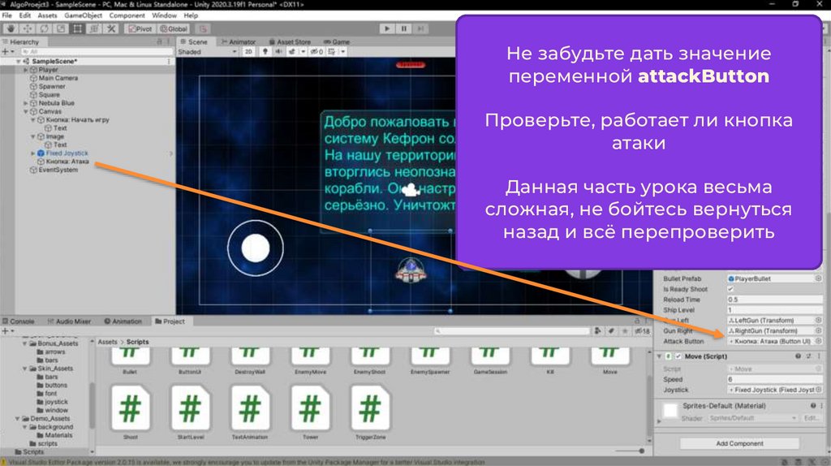Select the Tower script asset
This screenshot has width=831, height=466.
tap(310, 413)
